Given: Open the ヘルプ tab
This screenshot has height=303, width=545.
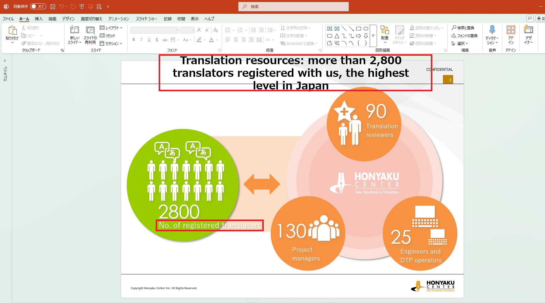Looking at the screenshot, I should pos(209,19).
